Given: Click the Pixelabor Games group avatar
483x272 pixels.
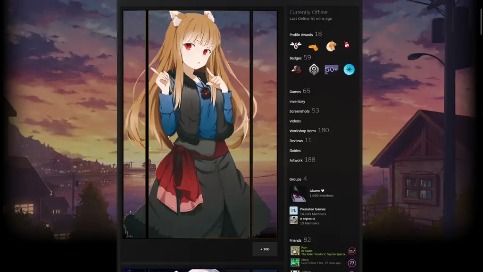Looking at the screenshot, I should pyautogui.click(x=294, y=211).
